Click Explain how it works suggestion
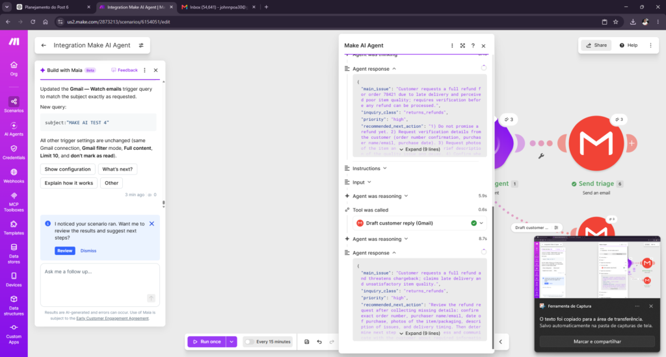This screenshot has width=666, height=357. coord(69,183)
